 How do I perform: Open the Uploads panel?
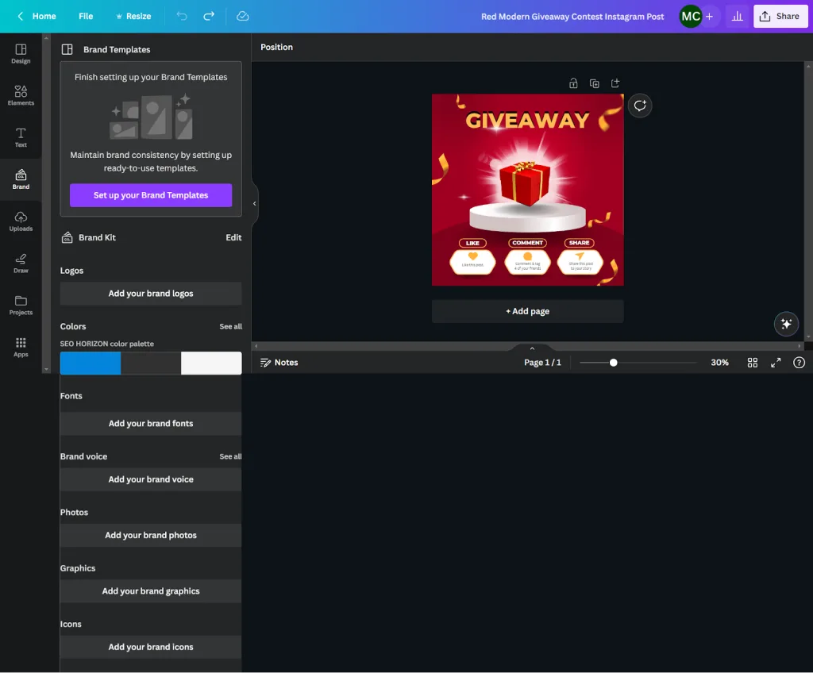(21, 221)
